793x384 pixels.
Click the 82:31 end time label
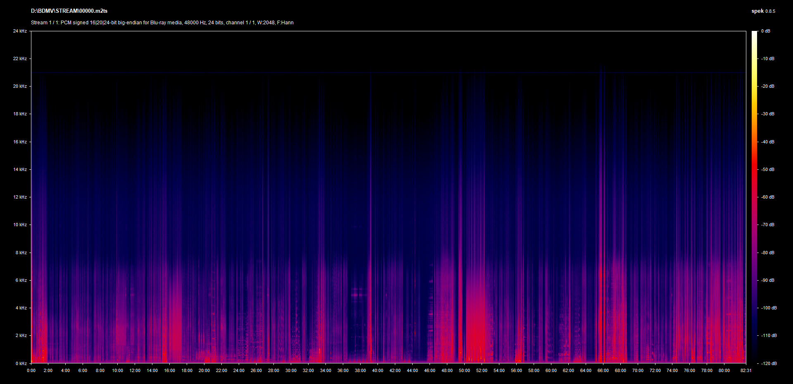click(x=746, y=370)
